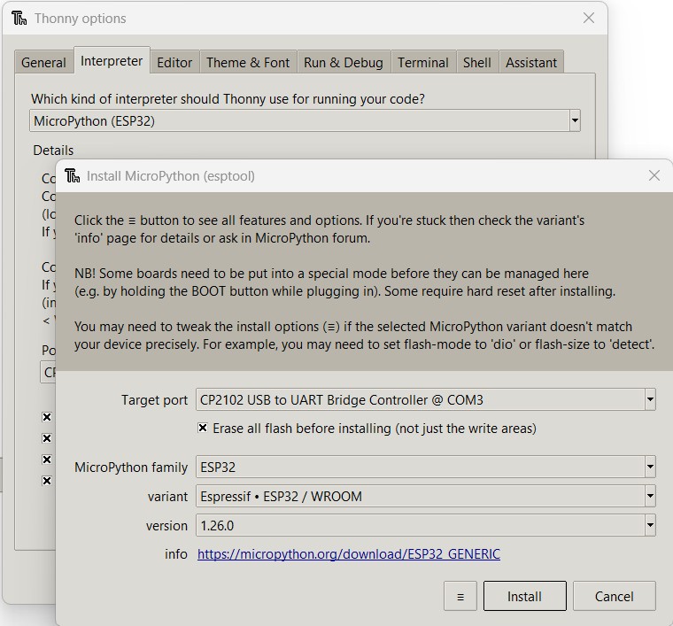Toggle fourth checkbox in Thonny options window

[x=47, y=481]
